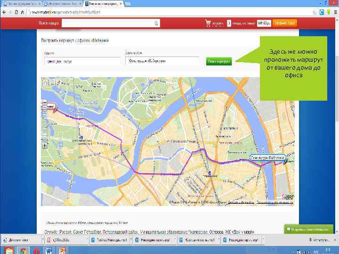The width and height of the screenshot is (339, 254).
Task: Click the address bar URL
Action: 66,12
